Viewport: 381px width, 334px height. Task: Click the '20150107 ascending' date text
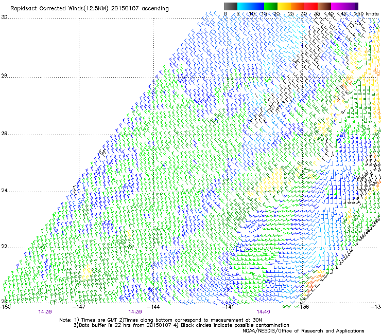140,9
